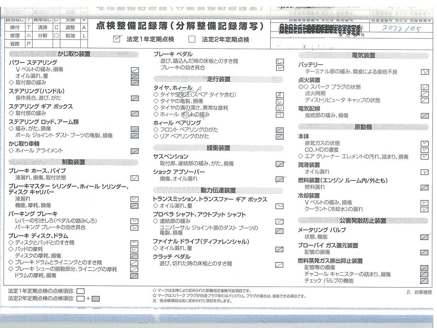Toggle the バッテリー terminal looseness checkbox

click(x=425, y=72)
